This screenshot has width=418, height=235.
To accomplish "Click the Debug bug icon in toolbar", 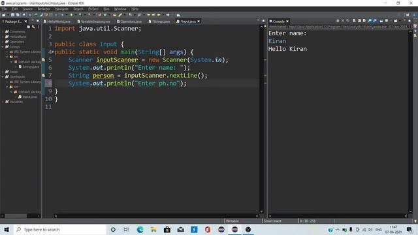I will point(63,15).
